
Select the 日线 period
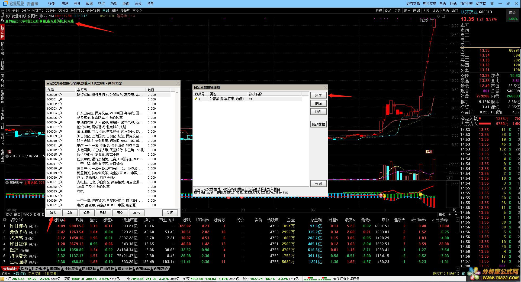click(105, 11)
